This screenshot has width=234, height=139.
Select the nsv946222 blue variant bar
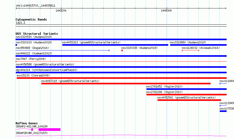coord(121,56)
